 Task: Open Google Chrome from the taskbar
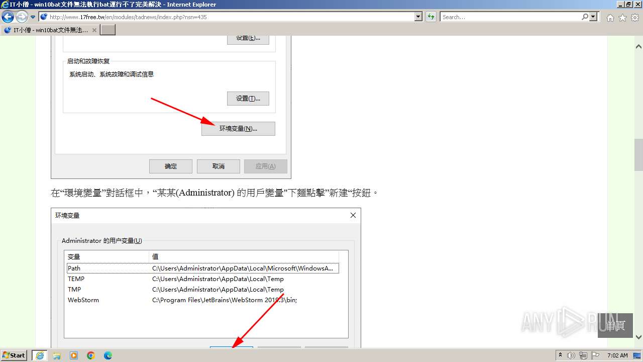91,355
